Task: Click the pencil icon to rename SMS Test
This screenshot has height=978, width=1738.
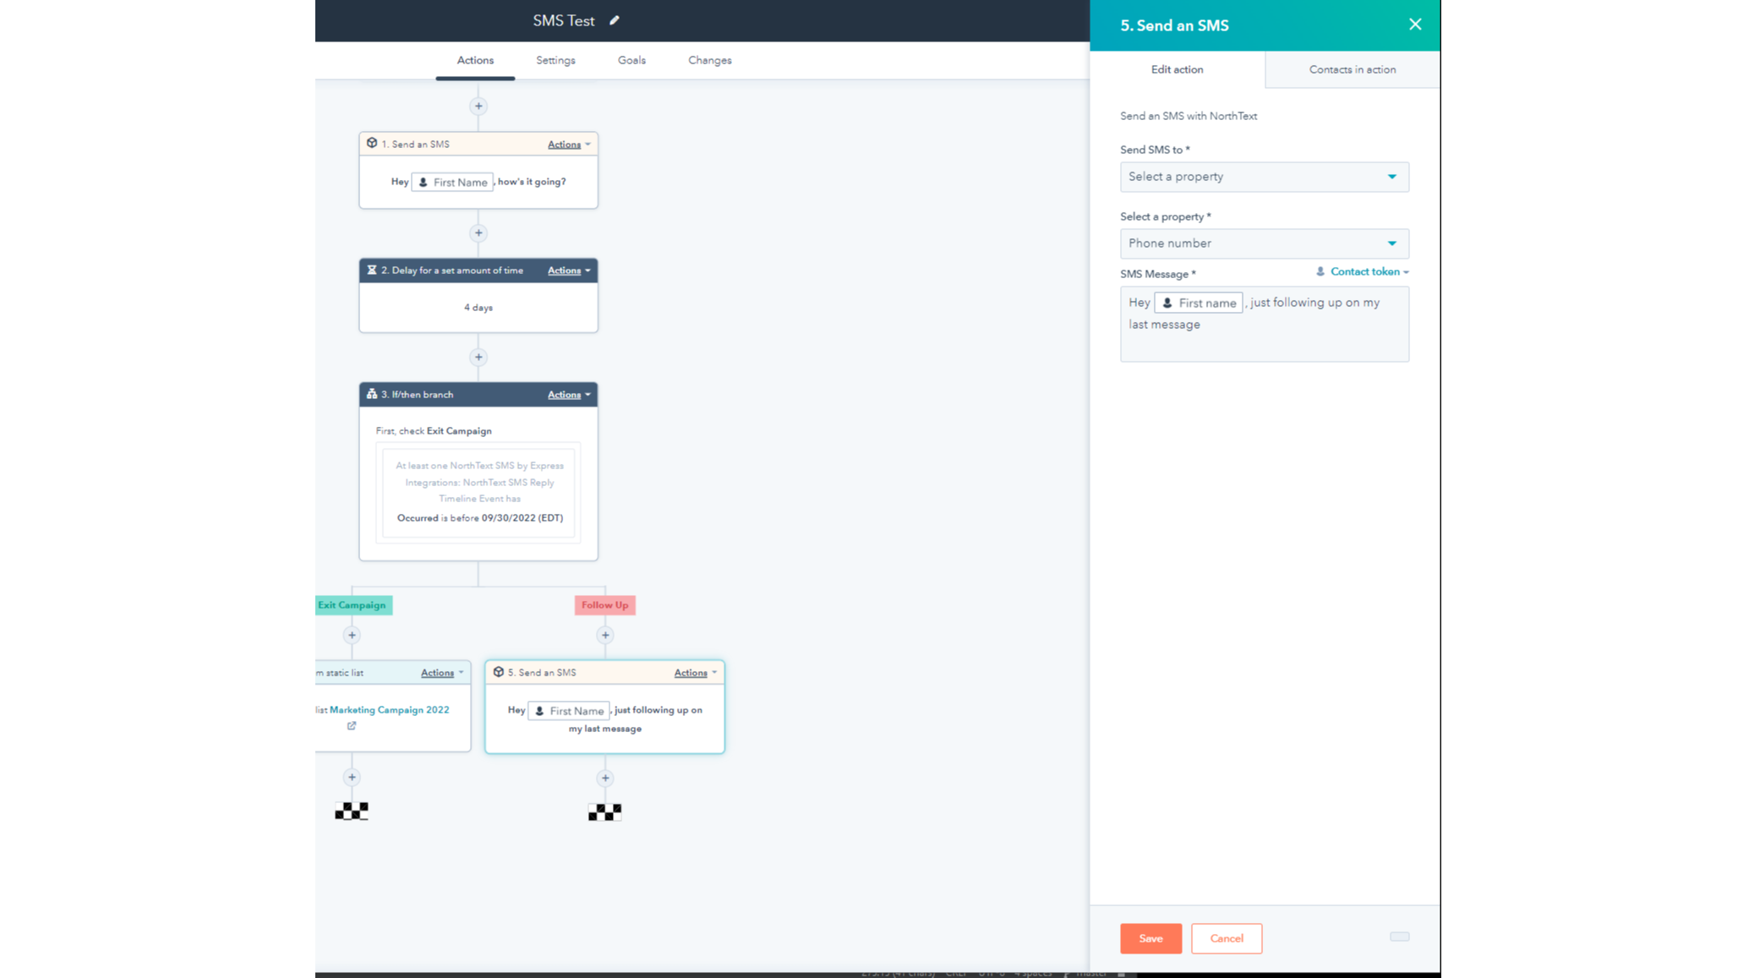Action: tap(615, 19)
